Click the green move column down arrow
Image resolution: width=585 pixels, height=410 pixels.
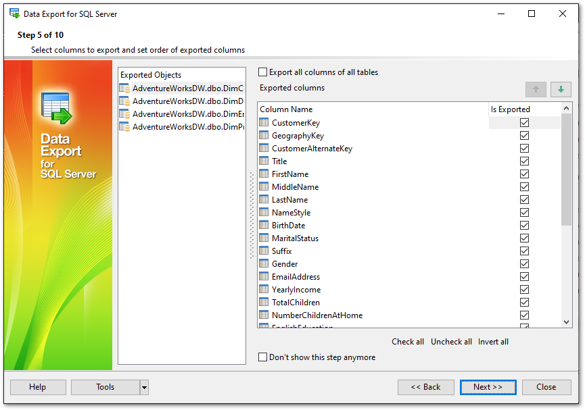(x=561, y=89)
